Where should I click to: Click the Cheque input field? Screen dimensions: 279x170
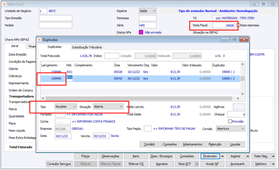pyautogui.click(x=236, y=114)
